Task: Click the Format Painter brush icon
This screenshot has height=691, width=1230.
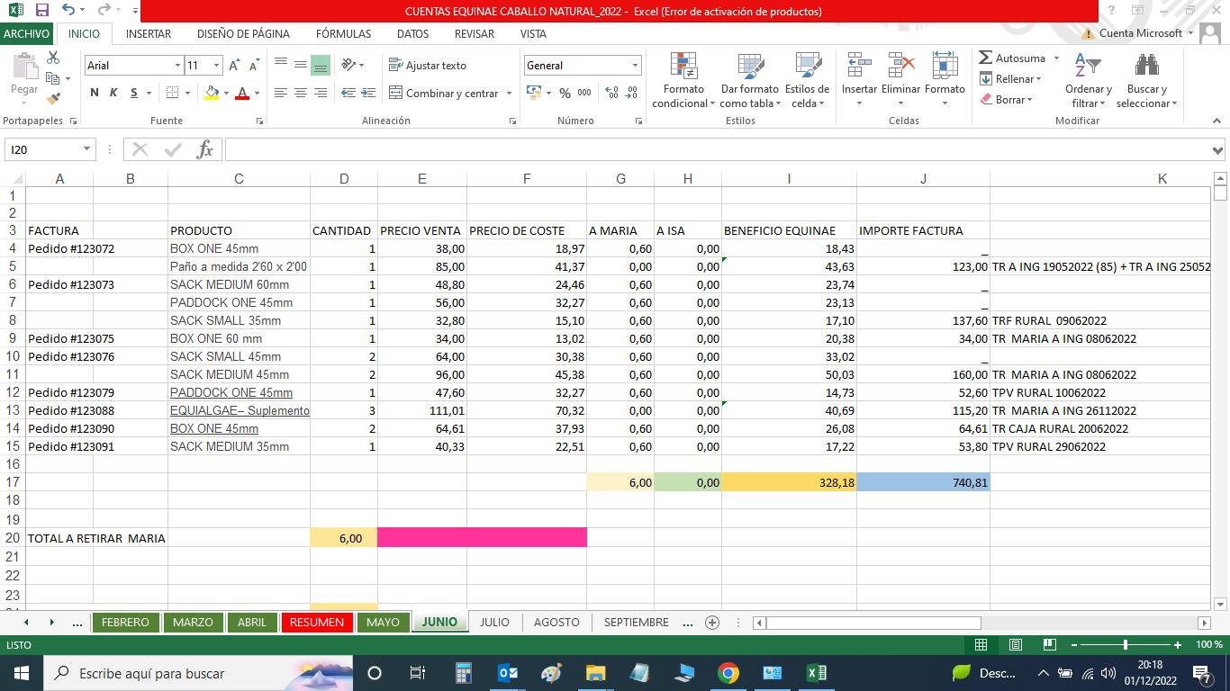Action: click(x=53, y=99)
